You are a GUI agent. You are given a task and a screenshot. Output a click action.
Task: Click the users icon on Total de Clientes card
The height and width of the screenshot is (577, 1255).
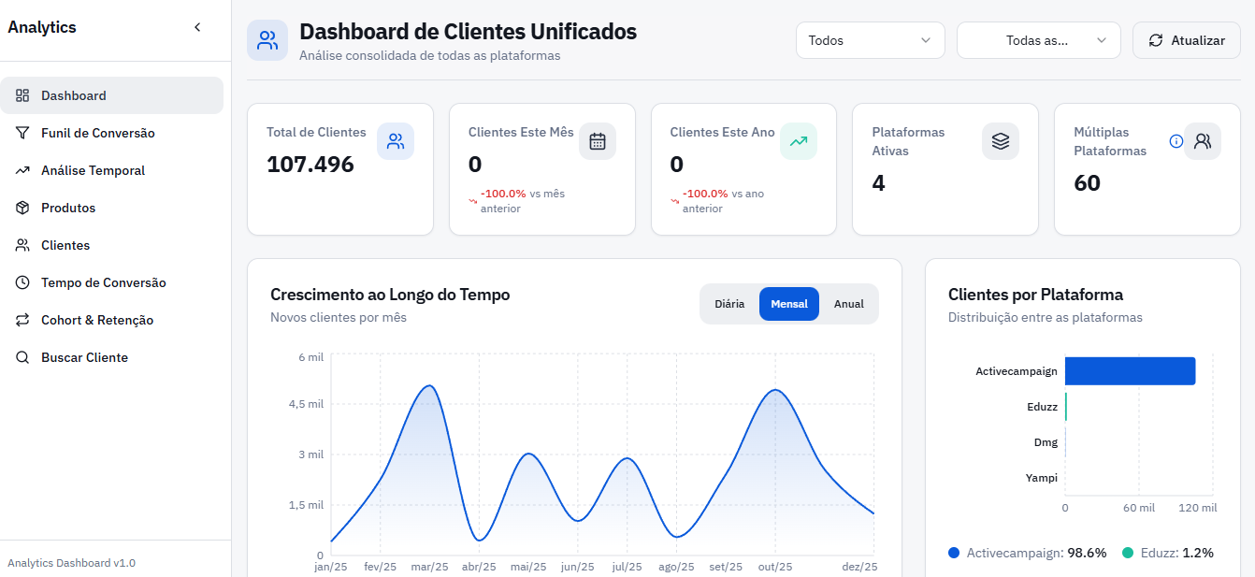tap(396, 141)
